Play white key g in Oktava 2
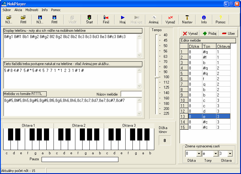 tap(86, 146)
